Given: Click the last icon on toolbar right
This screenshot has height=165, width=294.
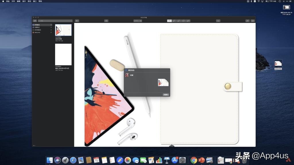Looking at the screenshot, I should point(253,21).
